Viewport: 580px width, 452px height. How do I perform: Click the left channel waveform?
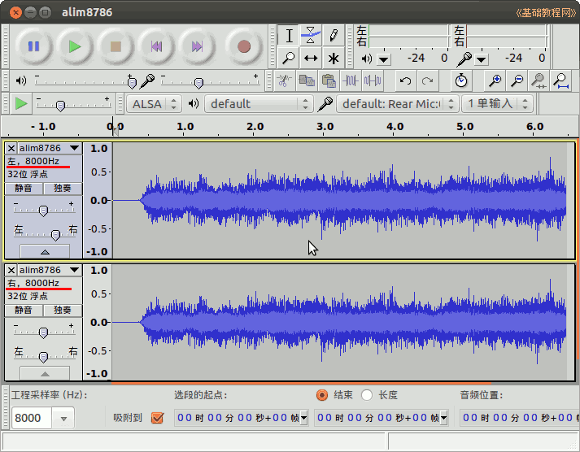(339, 200)
